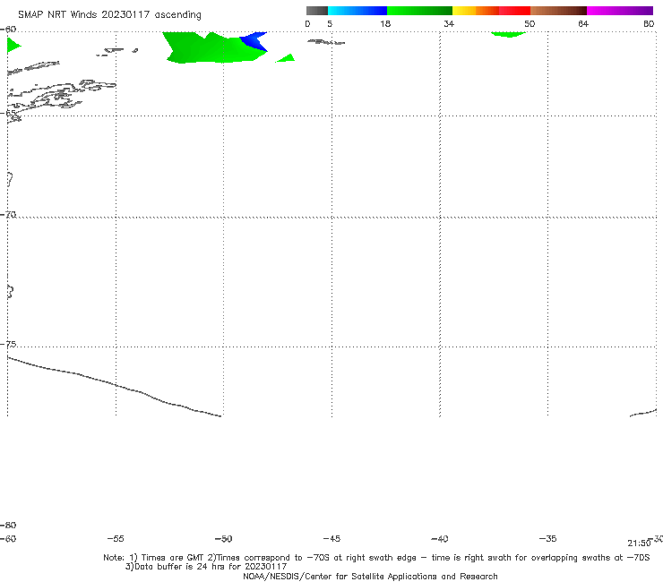Click the 'Times are GMT' note line

376,558
